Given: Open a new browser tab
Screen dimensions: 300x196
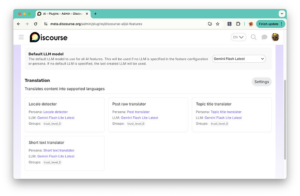Looking at the screenshot, I should tap(95, 14).
